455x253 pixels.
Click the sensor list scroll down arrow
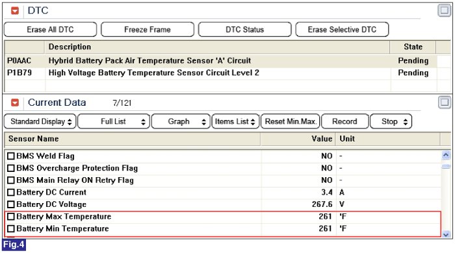pyautogui.click(x=446, y=234)
